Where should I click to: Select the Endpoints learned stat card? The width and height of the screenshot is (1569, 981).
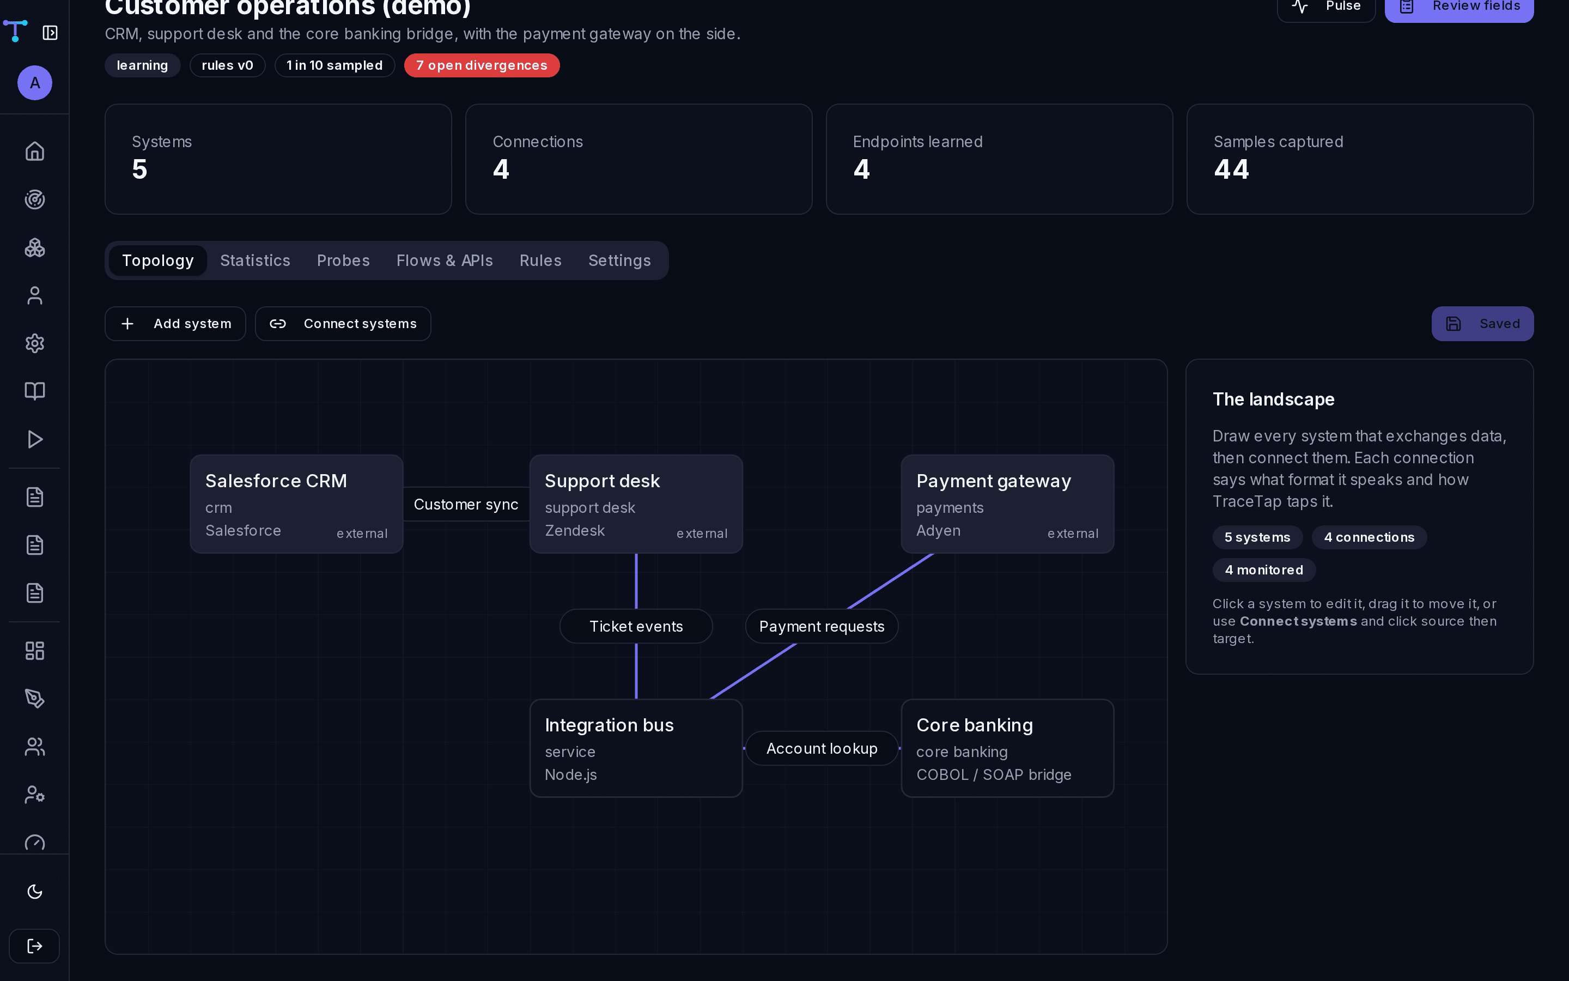point(999,159)
